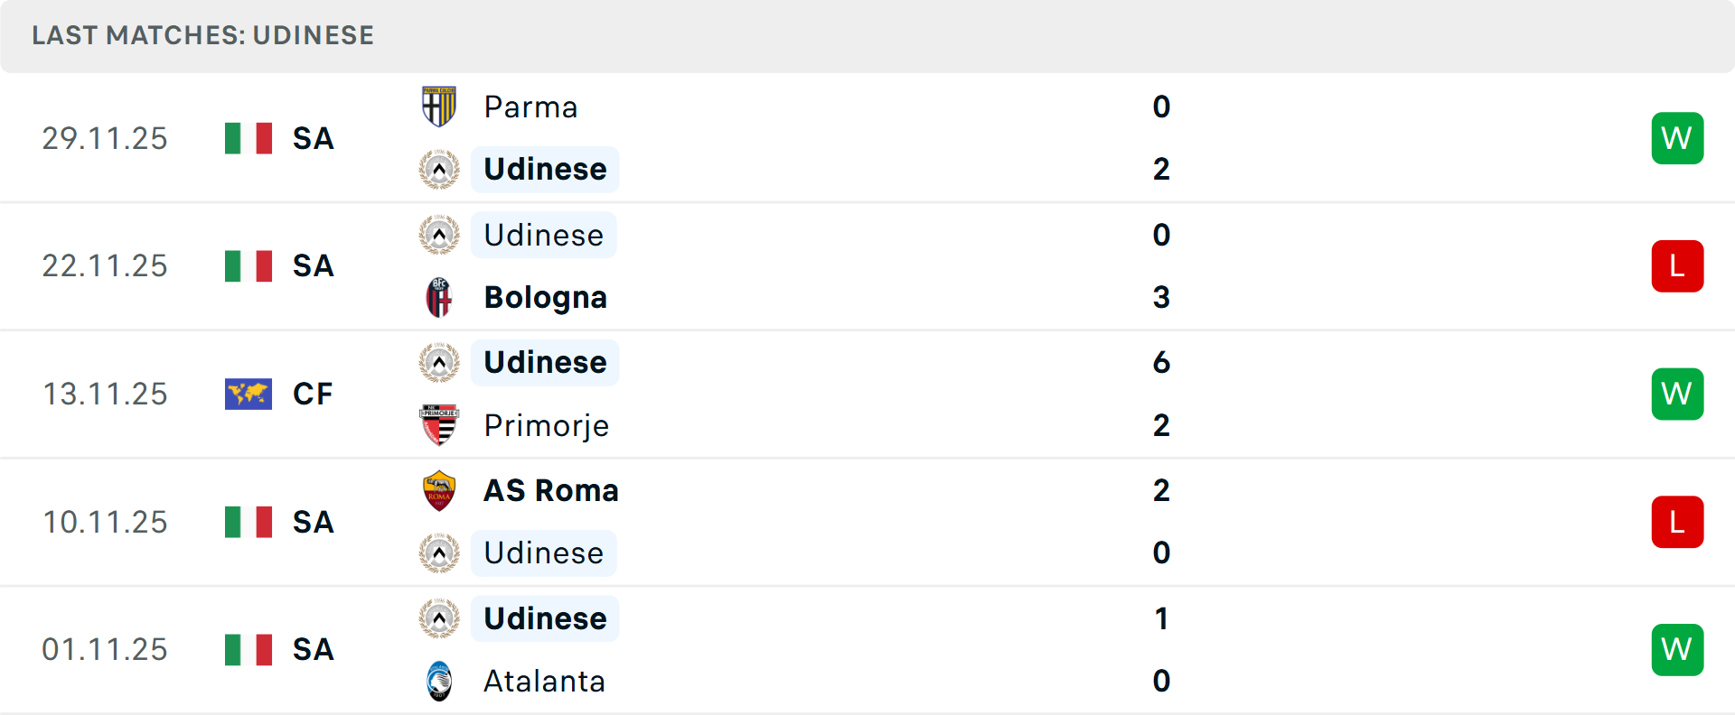Screen dimensions: 1735x715
Task: Select the W result of the Atalanta match
Action: coord(1677,649)
